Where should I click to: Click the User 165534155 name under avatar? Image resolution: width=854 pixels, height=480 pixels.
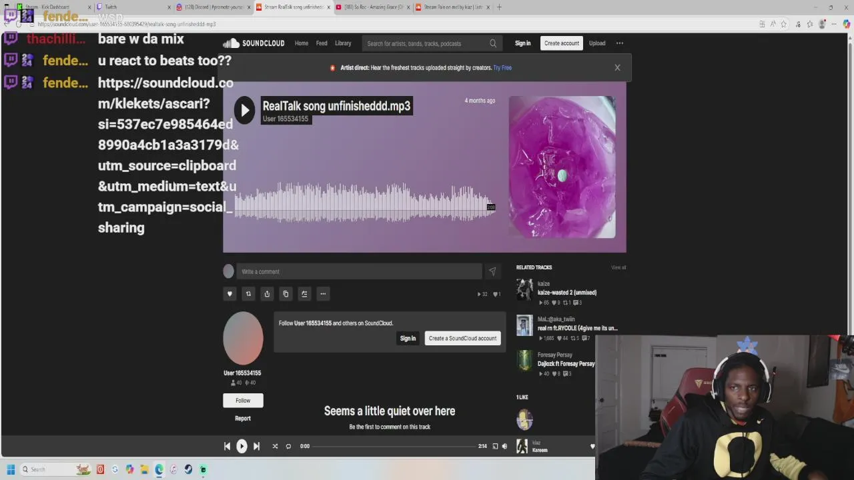point(242,373)
